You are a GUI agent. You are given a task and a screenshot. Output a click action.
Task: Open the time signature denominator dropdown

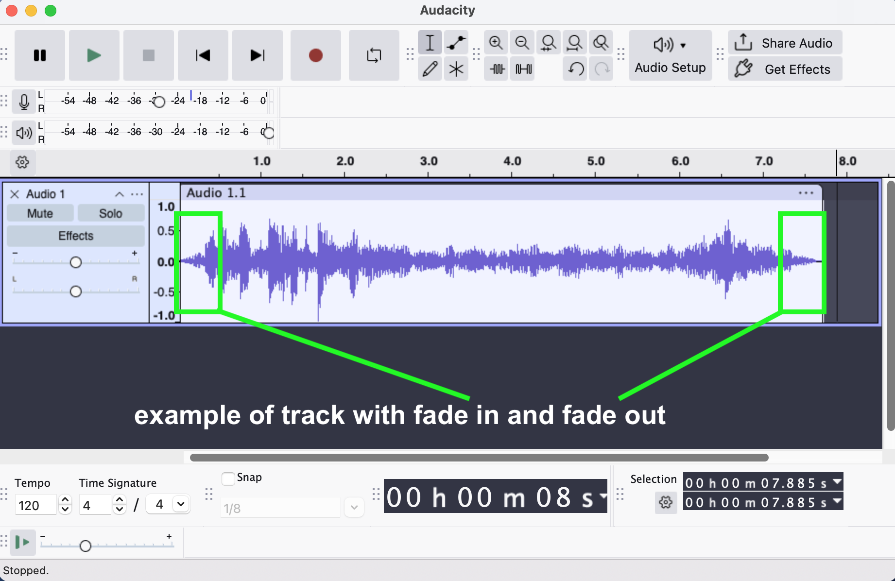pyautogui.click(x=181, y=504)
